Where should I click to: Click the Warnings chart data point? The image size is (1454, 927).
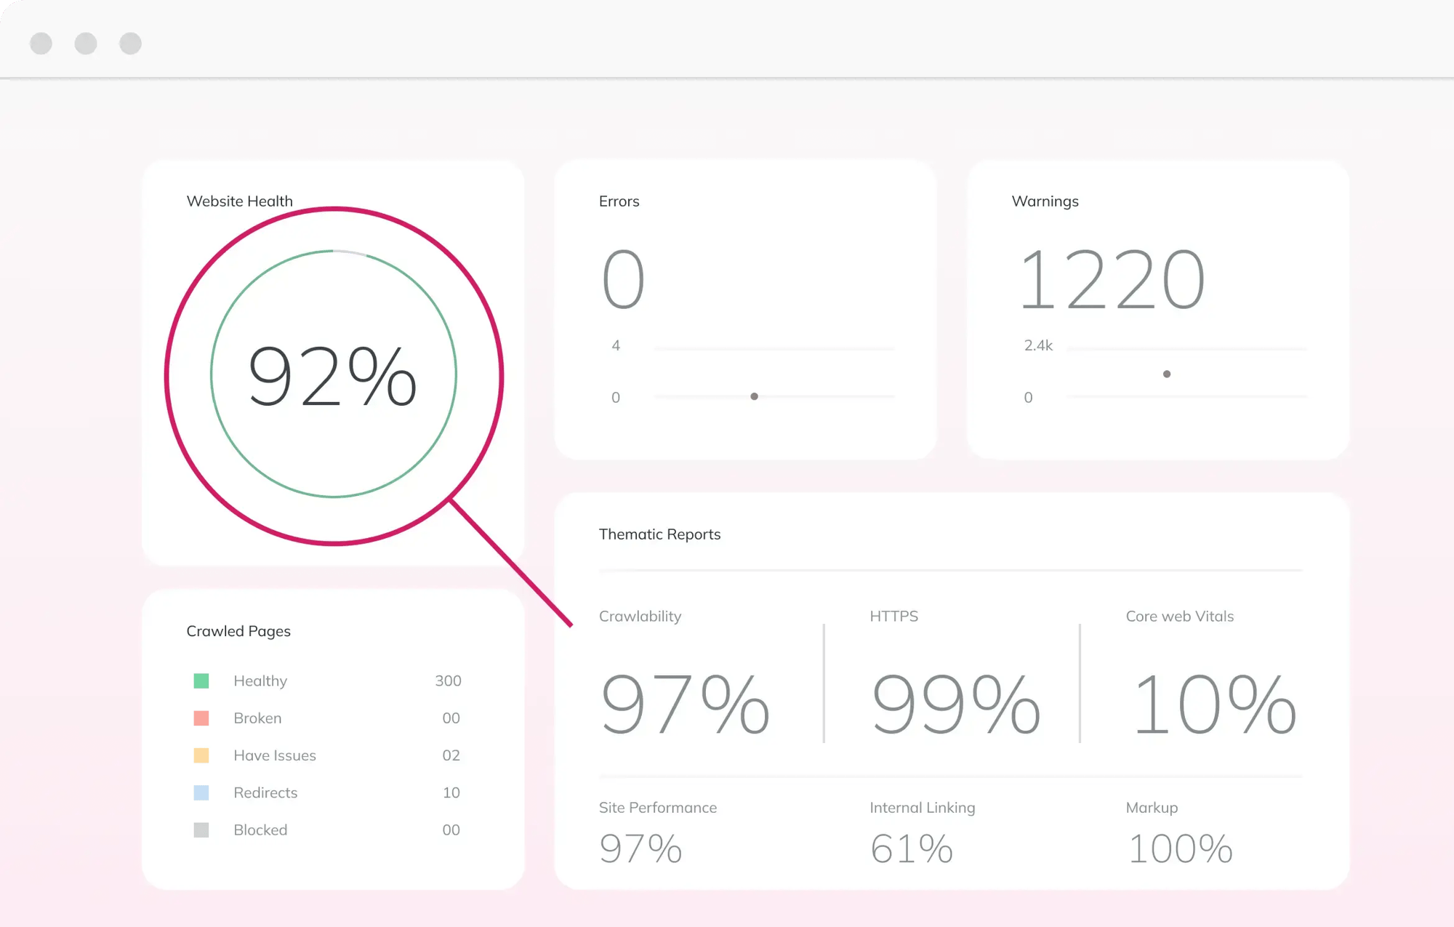pos(1166,374)
